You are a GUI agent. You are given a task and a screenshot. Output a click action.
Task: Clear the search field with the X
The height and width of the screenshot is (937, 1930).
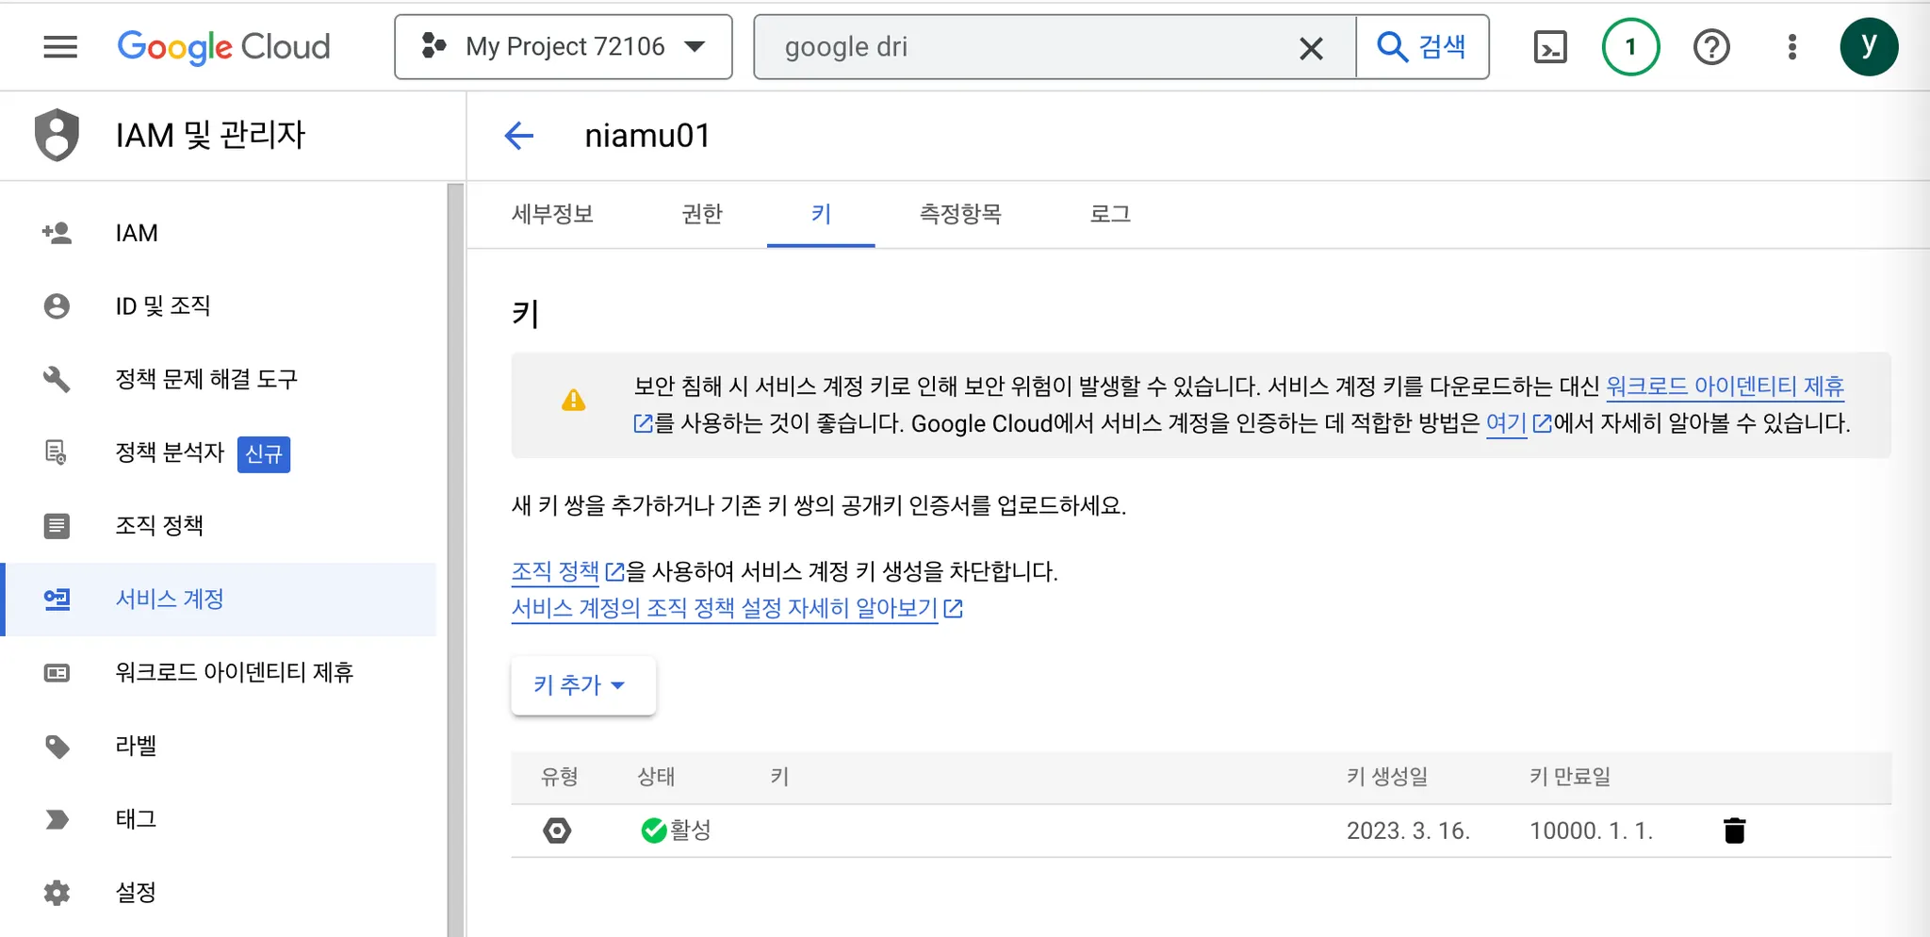pyautogui.click(x=1311, y=47)
